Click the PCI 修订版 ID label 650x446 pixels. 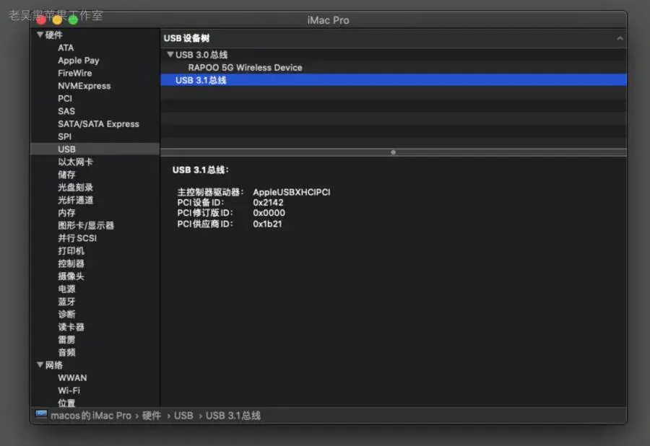coord(205,213)
